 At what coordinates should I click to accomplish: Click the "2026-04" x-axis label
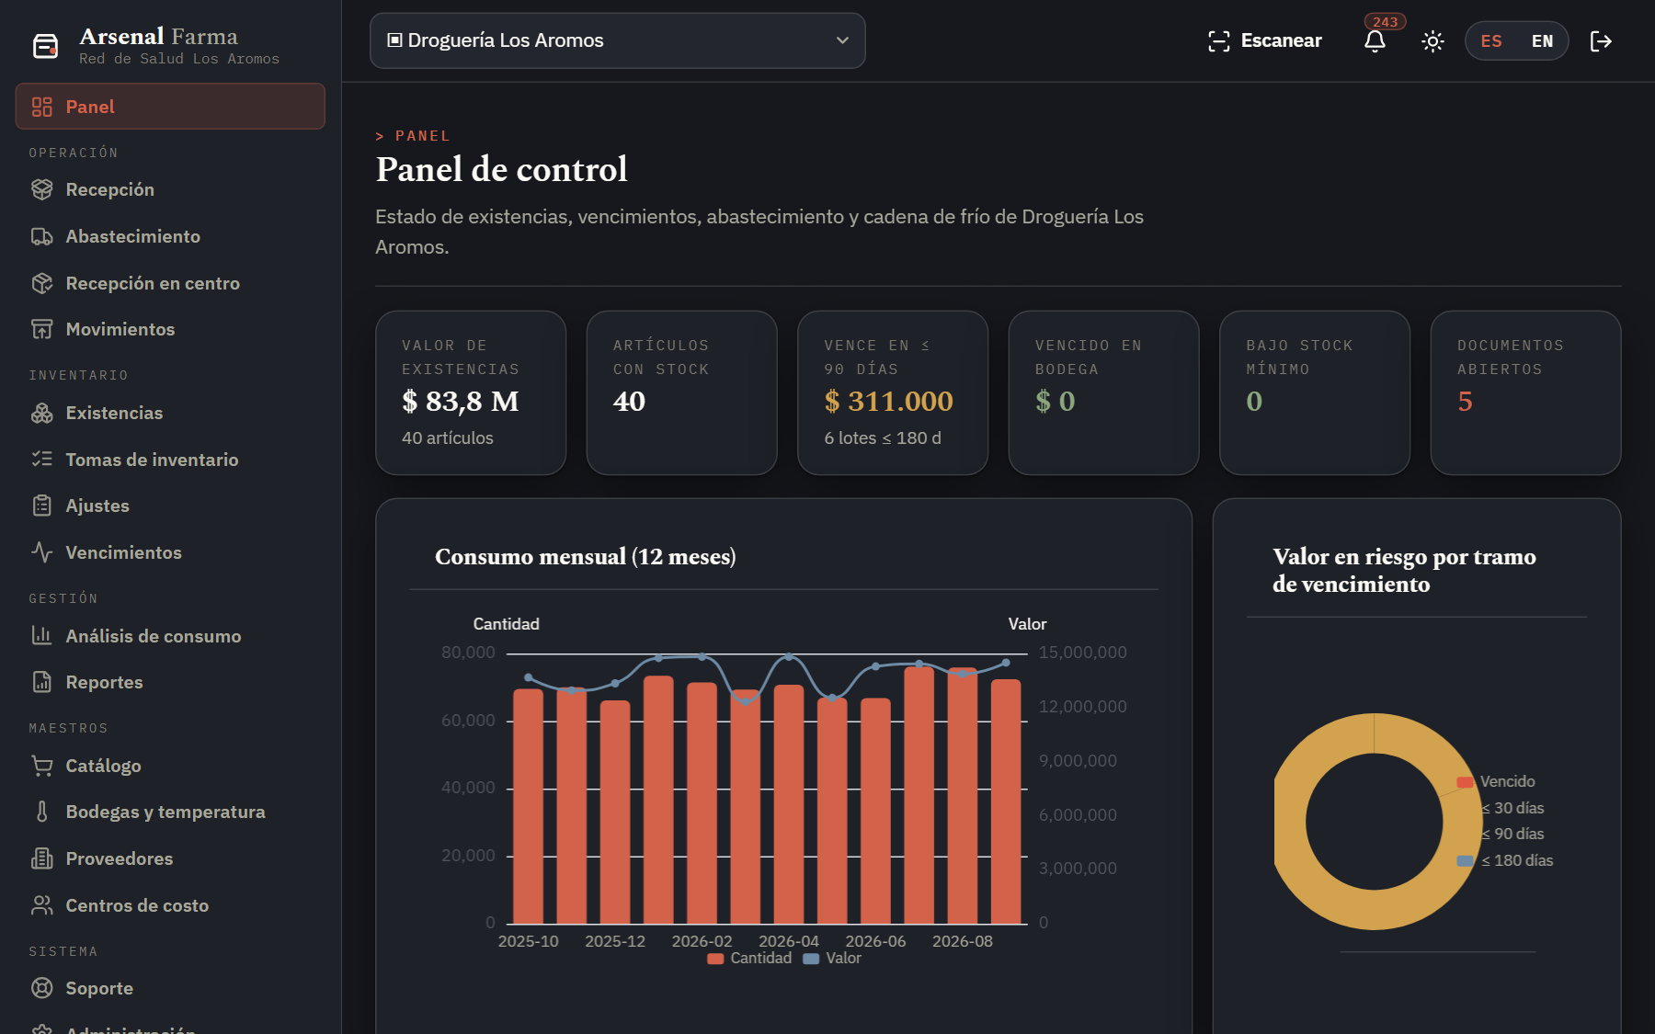tap(789, 941)
